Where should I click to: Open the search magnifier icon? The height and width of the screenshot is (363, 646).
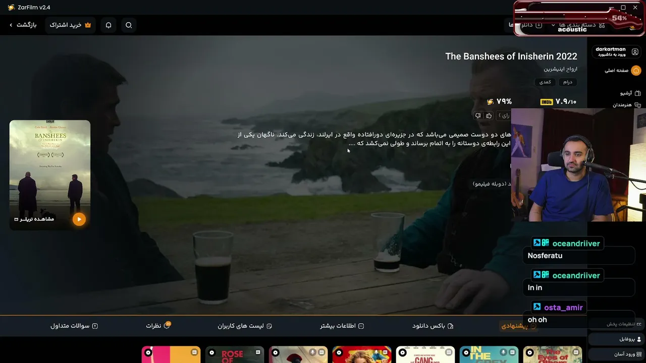tap(129, 25)
